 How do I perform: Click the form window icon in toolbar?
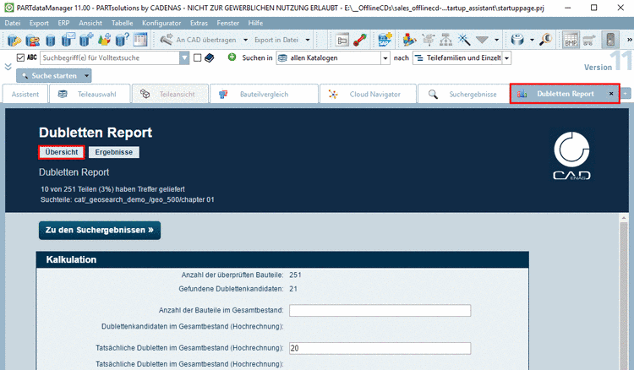point(342,40)
